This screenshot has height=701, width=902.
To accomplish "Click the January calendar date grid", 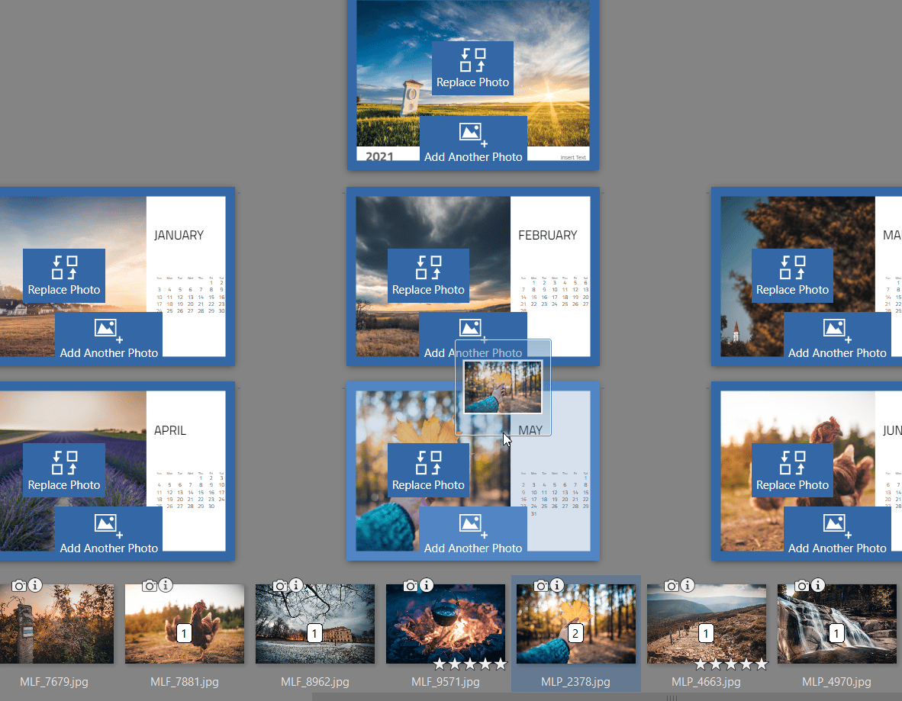I will pos(191,295).
